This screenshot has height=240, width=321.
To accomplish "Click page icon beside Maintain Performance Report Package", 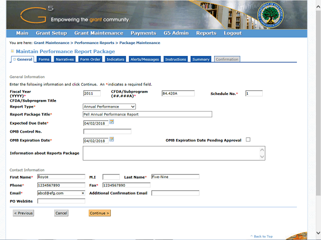I will 13,51.
